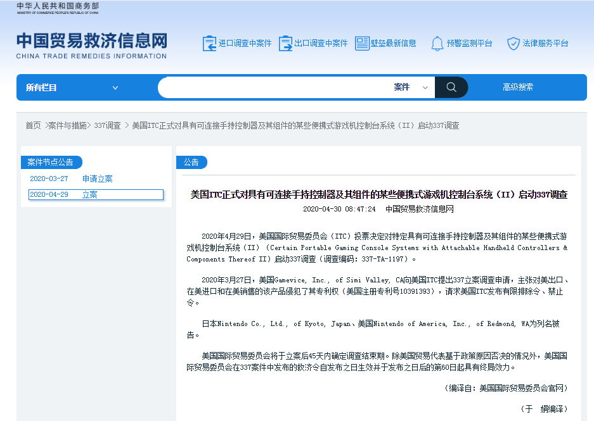Select the 公告 tab
Viewport: 594px width, 421px height.
[x=191, y=162]
